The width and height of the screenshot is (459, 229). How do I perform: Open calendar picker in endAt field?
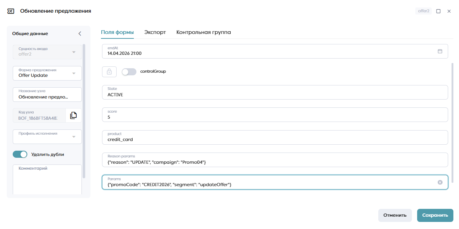[440, 51]
